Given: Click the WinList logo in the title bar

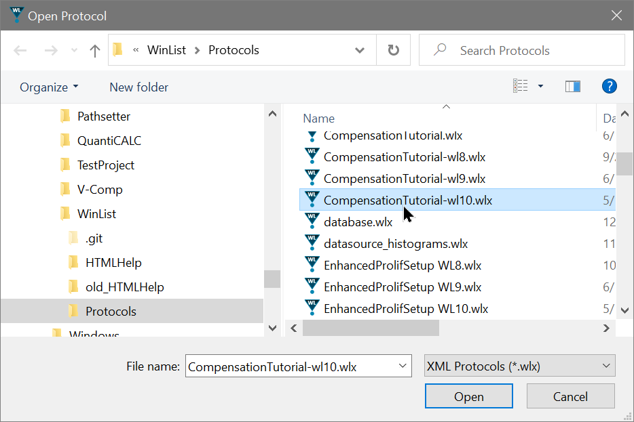Looking at the screenshot, I should (16, 15).
